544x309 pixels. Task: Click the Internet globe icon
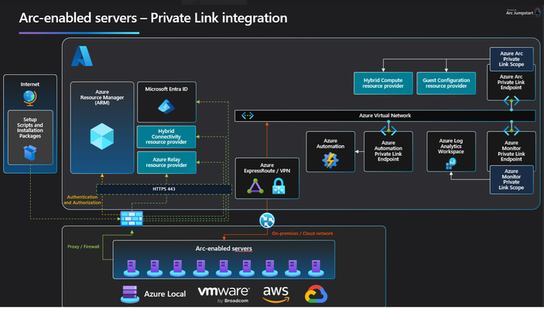30,98
